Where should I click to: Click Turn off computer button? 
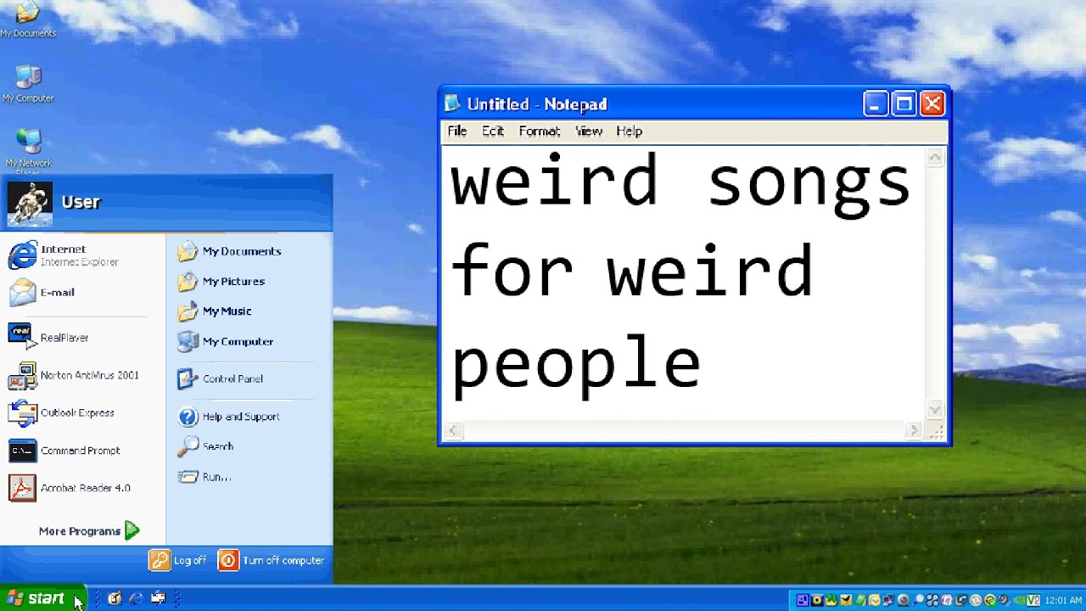coord(271,560)
